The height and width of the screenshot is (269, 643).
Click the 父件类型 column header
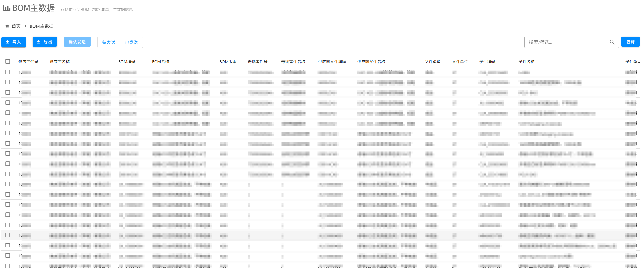[432, 62]
